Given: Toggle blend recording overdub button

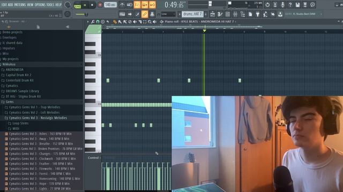Looking at the screenshot, I should tap(145, 5).
